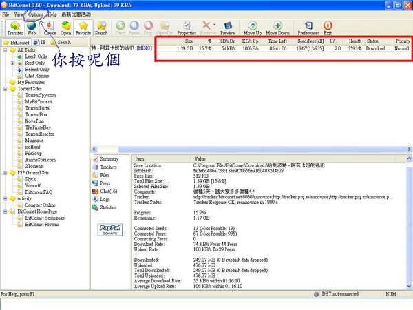Click the PayPal Donate button
The height and width of the screenshot is (310, 413).
pyautogui.click(x=110, y=230)
